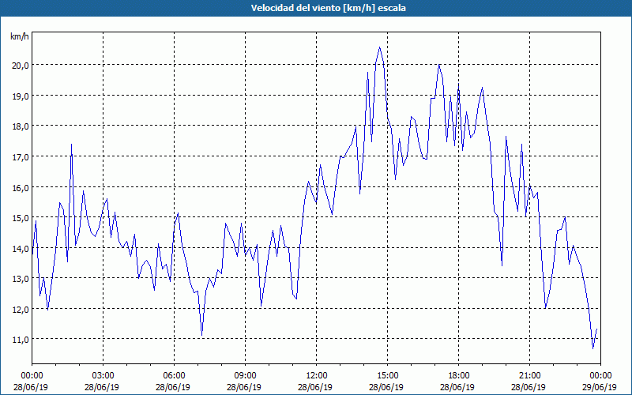Screen dimensions: 632x395
Task: Click the highest wind speed peak near 15:00
Action: (379, 47)
